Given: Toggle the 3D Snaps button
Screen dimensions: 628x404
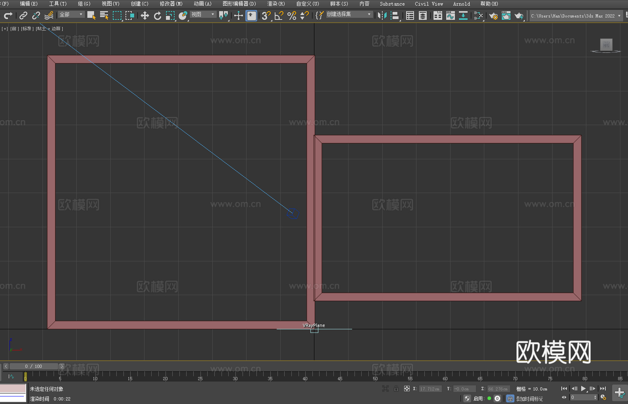Looking at the screenshot, I should click(266, 15).
